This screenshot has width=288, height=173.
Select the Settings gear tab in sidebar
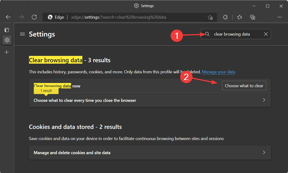coord(7,40)
